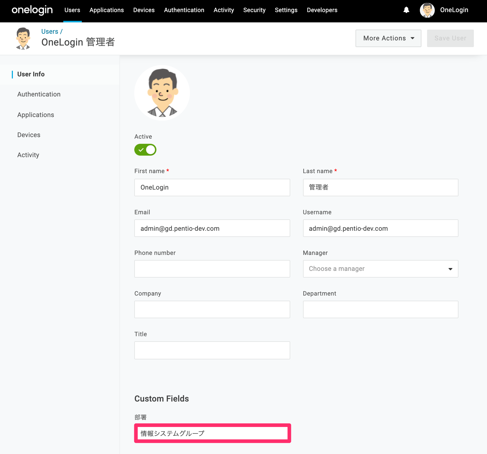Select the User Info sidebar tab

click(31, 74)
